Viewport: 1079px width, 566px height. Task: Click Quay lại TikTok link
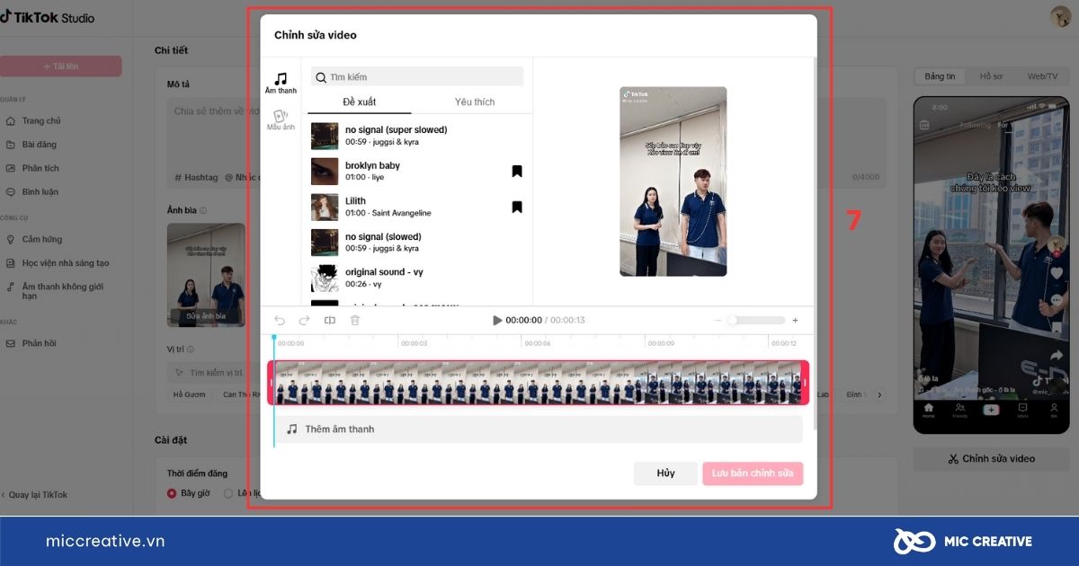point(34,495)
